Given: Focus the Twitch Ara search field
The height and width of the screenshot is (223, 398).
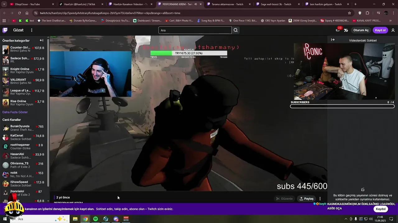Looking at the screenshot, I should (195, 30).
